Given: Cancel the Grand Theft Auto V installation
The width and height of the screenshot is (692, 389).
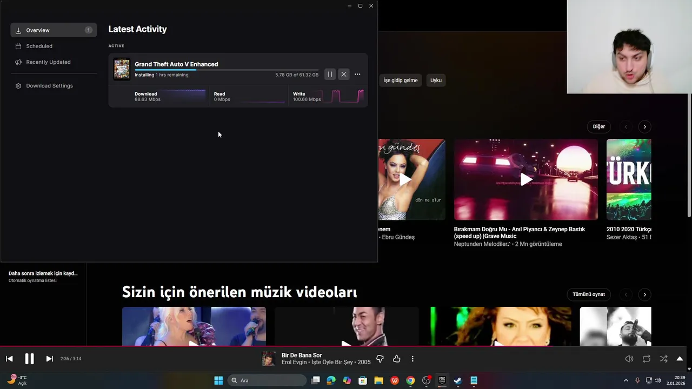Looking at the screenshot, I should (x=344, y=74).
